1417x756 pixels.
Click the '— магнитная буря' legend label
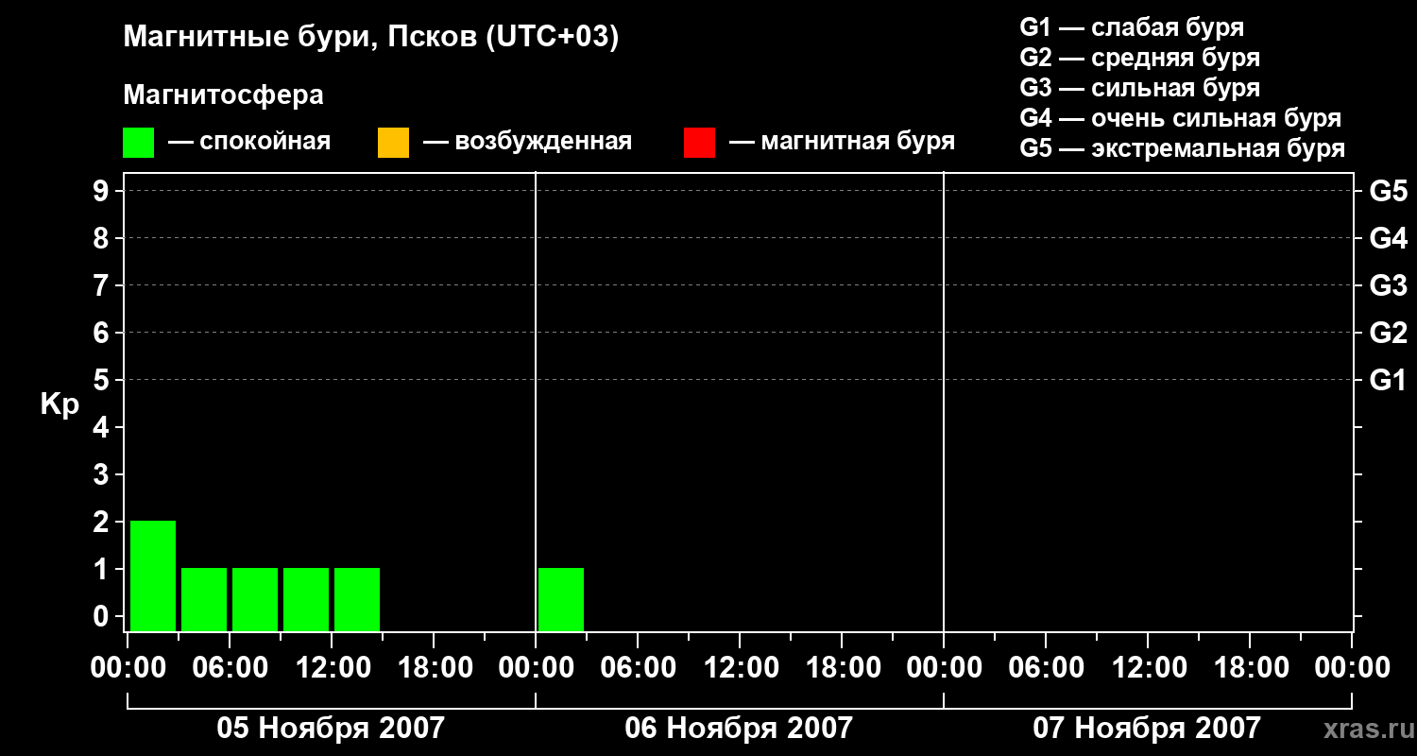(842, 142)
